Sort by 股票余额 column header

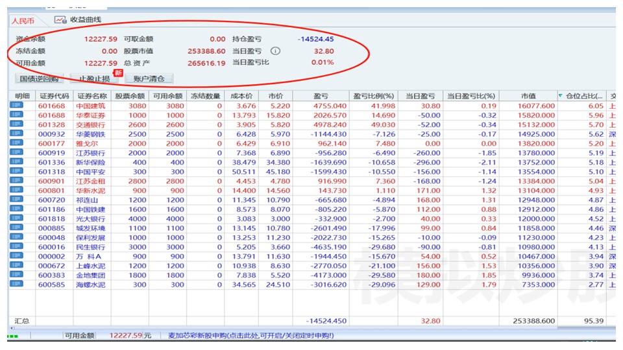[130, 96]
